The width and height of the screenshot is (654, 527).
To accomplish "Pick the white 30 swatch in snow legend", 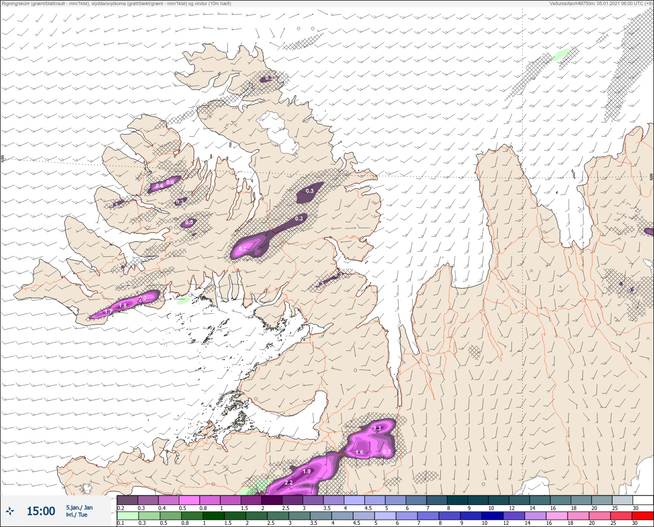I will click(x=642, y=500).
